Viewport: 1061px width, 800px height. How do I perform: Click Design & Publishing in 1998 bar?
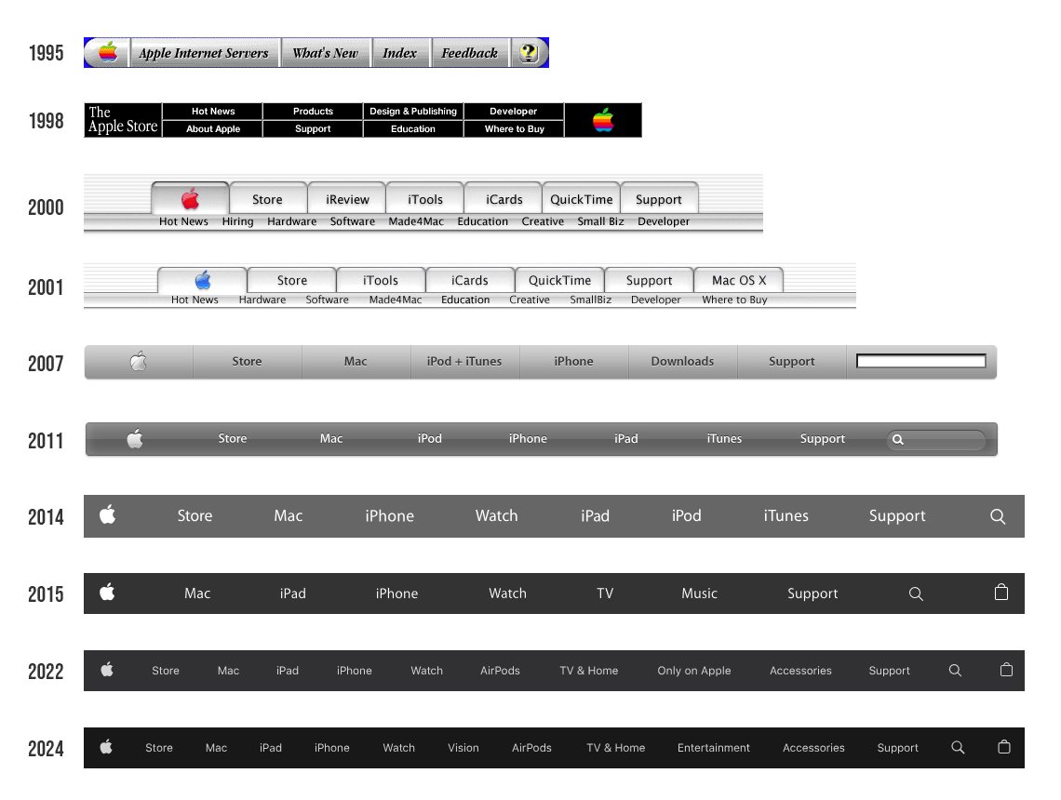click(413, 111)
